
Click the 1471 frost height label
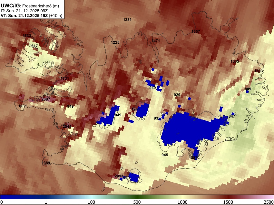point(156,41)
